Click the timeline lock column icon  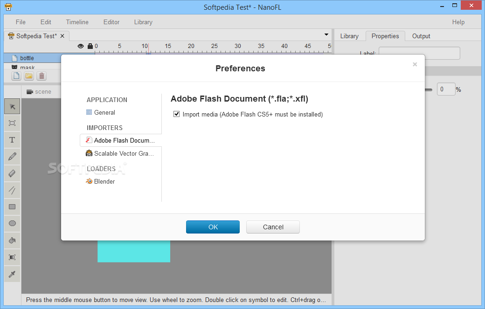click(90, 46)
